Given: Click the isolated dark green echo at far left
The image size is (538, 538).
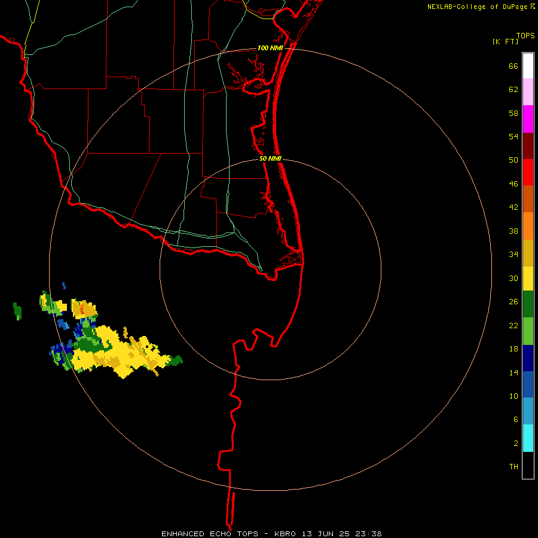Looking at the screenshot, I should point(17,311).
